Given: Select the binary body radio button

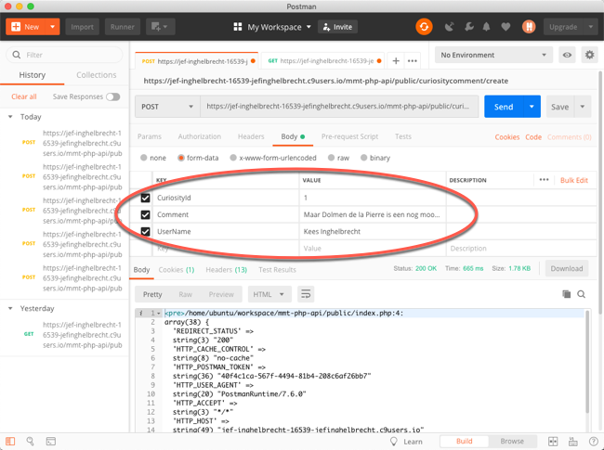Looking at the screenshot, I should coord(363,158).
